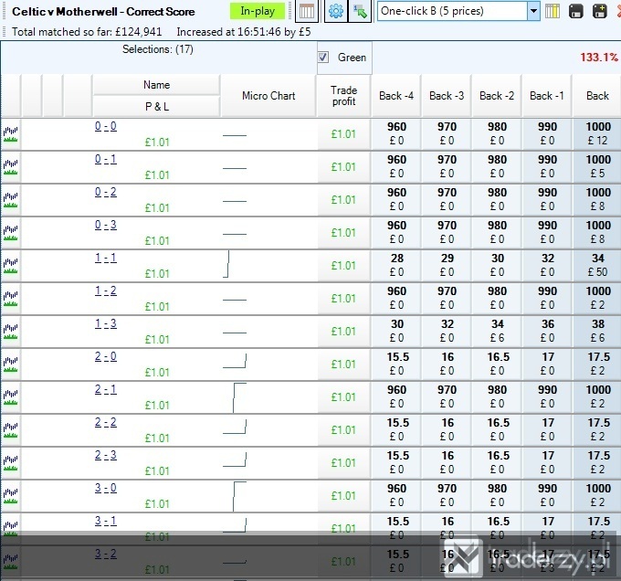
Task: Open chart icon for 3 - 0 row
Action: (x=11, y=496)
